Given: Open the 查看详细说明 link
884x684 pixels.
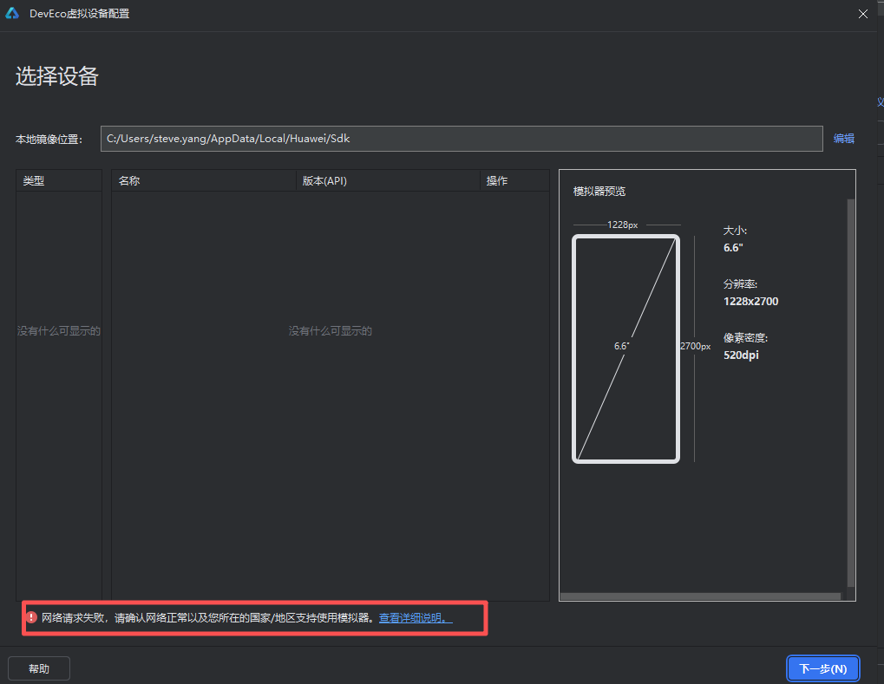Looking at the screenshot, I should tap(416, 618).
